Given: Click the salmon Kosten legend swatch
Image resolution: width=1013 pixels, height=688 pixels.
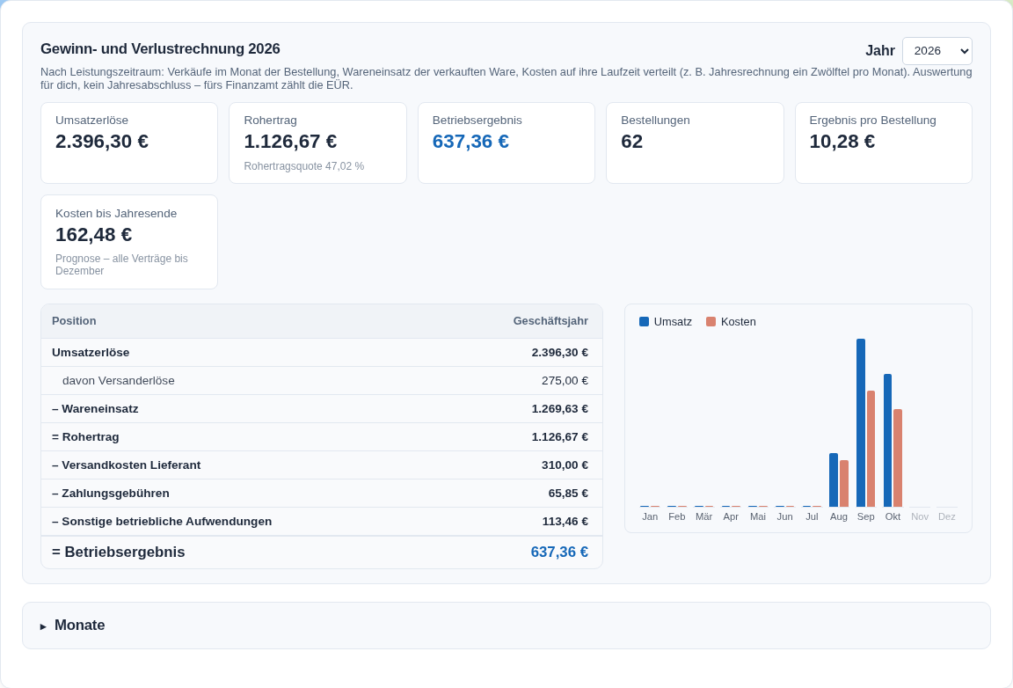Looking at the screenshot, I should point(711,322).
